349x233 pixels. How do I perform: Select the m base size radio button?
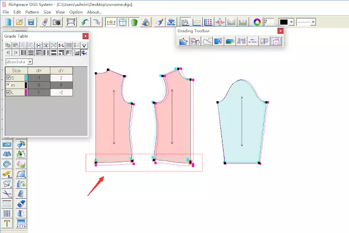click(x=8, y=85)
